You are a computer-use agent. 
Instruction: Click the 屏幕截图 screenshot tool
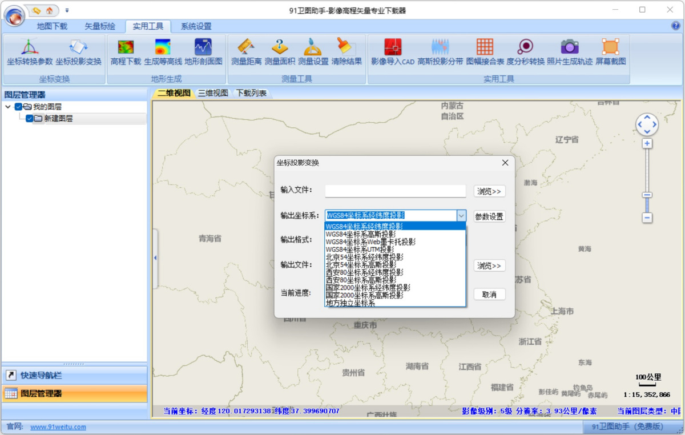(610, 52)
